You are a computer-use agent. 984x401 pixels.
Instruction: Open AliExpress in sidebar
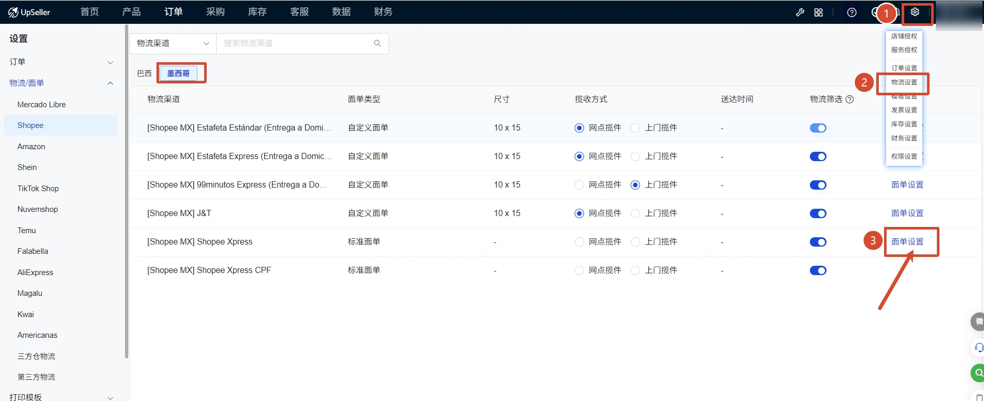click(x=35, y=273)
